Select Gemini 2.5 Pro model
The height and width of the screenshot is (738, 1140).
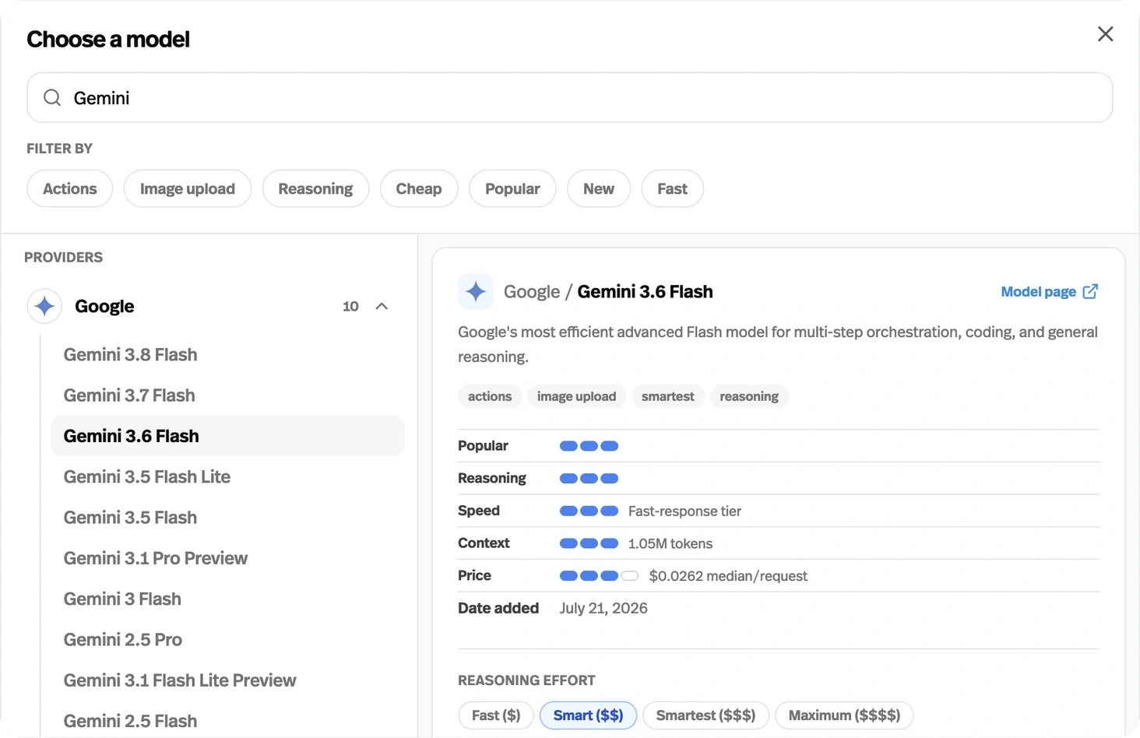point(227,640)
